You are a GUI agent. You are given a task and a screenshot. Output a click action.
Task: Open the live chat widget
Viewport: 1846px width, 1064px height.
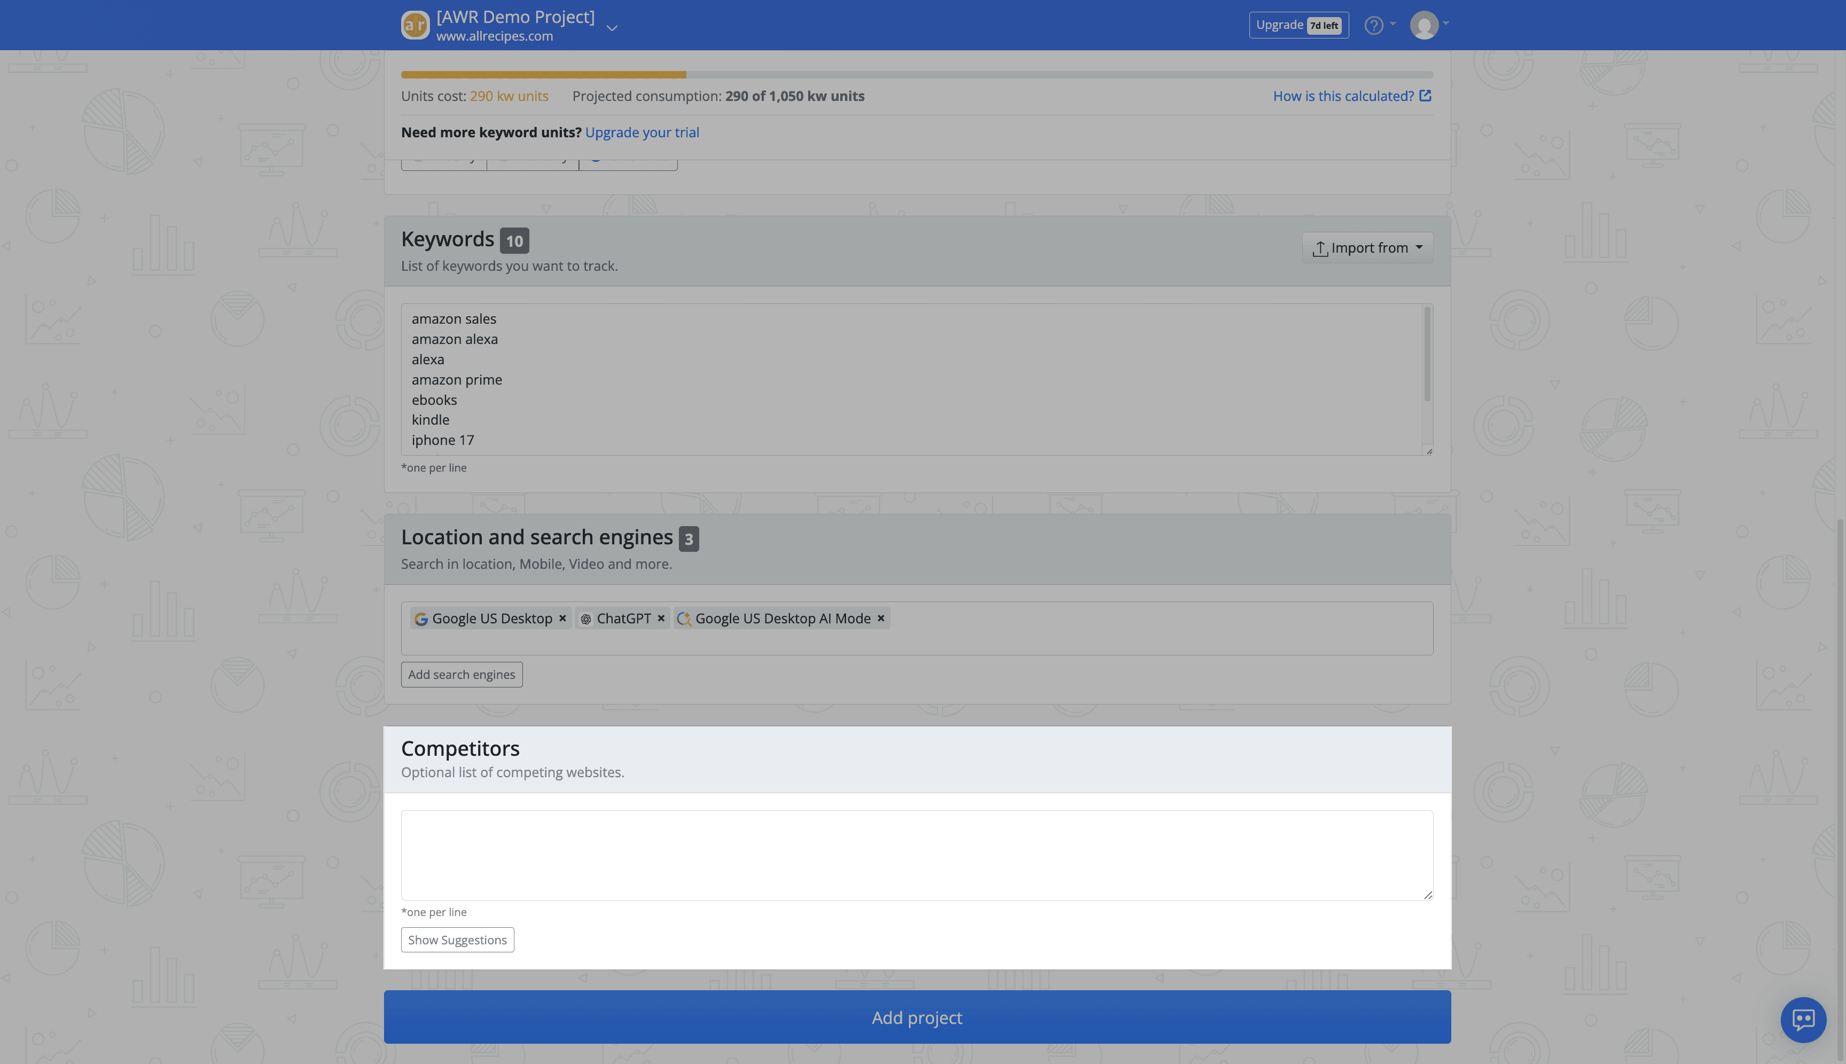[1803, 1020]
